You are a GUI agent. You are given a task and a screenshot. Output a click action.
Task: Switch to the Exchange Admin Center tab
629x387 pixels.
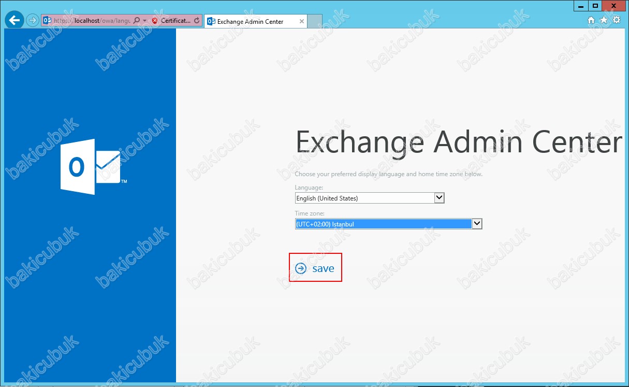click(x=256, y=22)
